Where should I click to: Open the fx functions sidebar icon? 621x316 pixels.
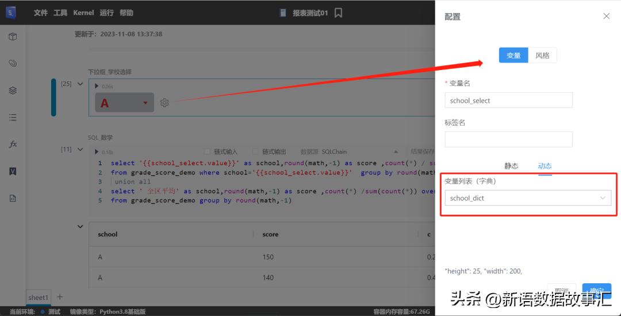[x=13, y=144]
